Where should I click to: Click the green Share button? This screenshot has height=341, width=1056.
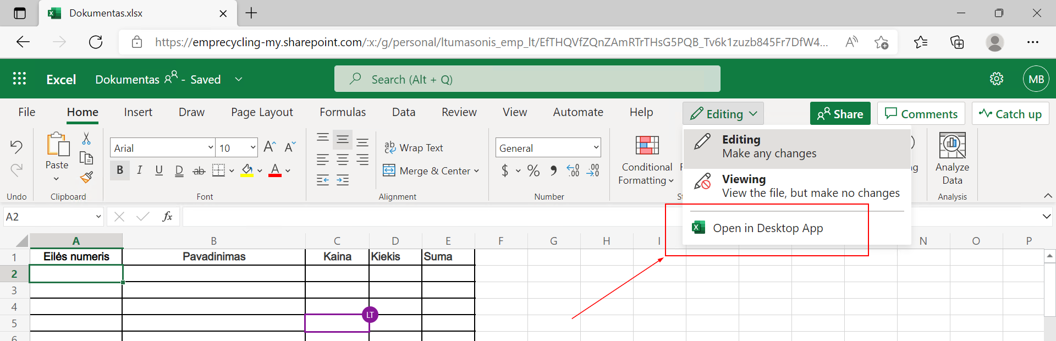click(x=840, y=114)
